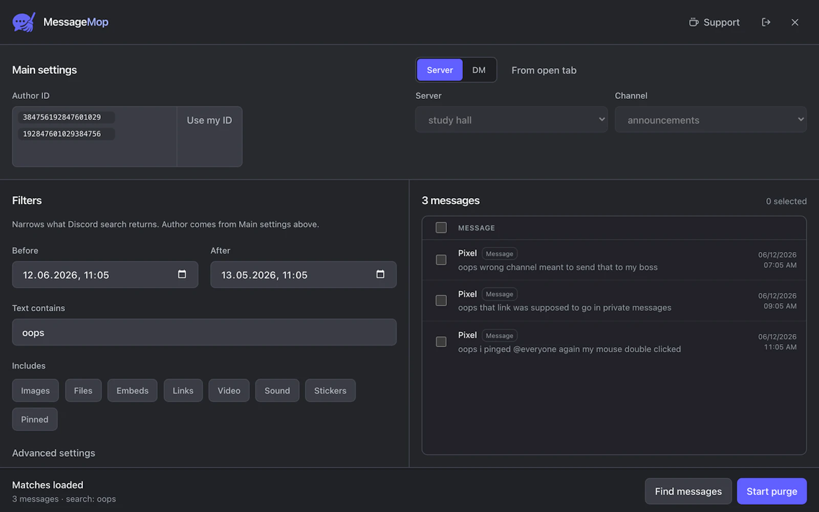Check the 'oops that link' message checkbox
819x512 pixels.
point(441,301)
